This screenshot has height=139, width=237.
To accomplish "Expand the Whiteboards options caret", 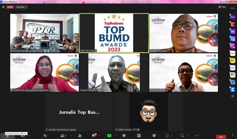I will tap(188, 136).
